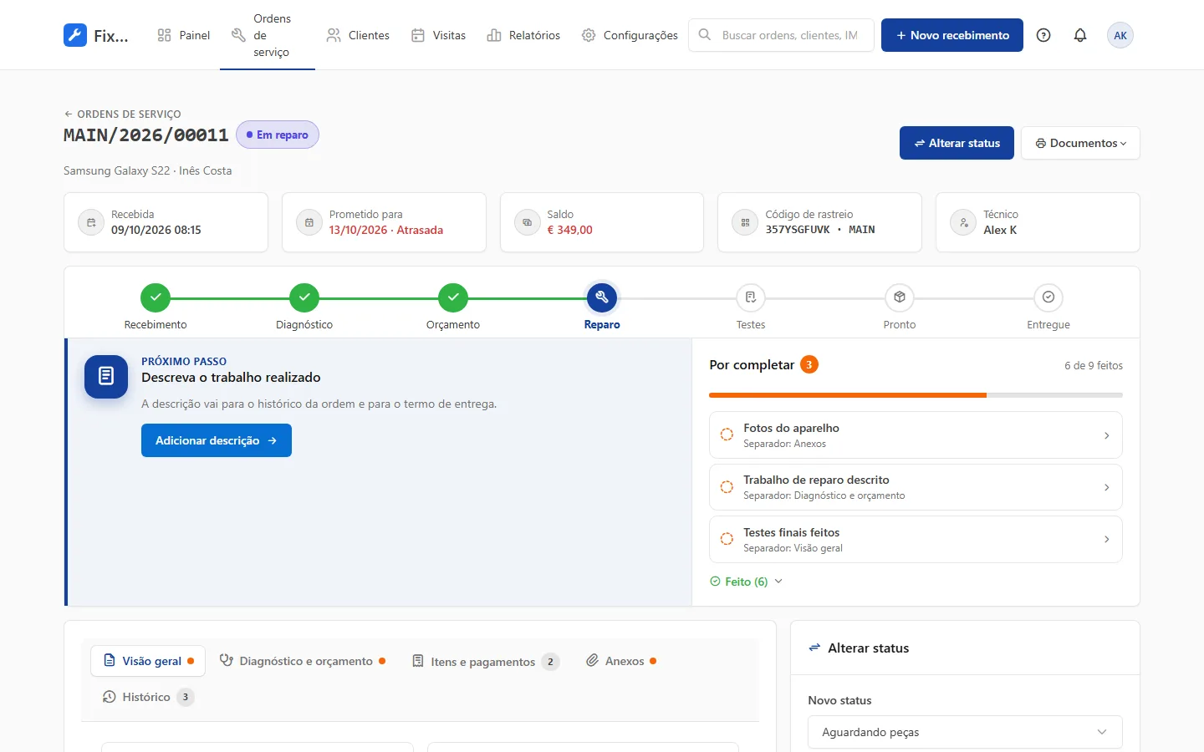The height and width of the screenshot is (752, 1204).
Task: Switch to the Itens e pagamentos tab
Action: [x=485, y=662]
